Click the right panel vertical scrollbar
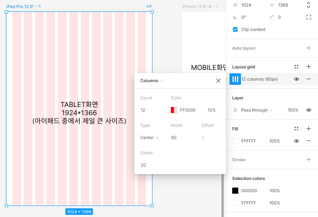 coord(223,195)
